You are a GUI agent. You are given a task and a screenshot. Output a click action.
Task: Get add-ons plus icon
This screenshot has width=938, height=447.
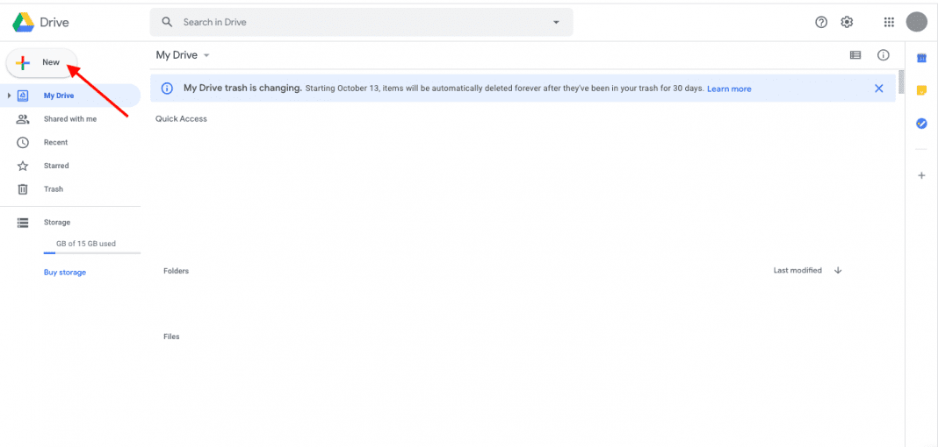[922, 175]
